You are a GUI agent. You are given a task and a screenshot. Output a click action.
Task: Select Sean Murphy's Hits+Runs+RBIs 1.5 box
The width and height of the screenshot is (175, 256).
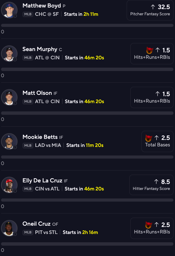click(x=152, y=54)
